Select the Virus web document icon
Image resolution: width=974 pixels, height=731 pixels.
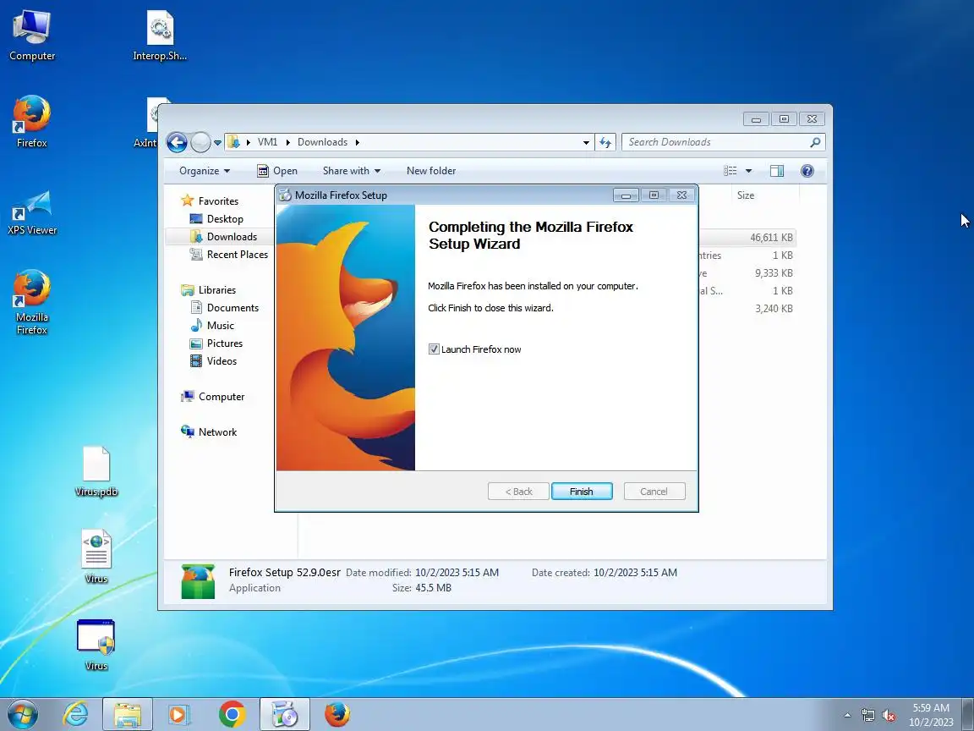96,557
